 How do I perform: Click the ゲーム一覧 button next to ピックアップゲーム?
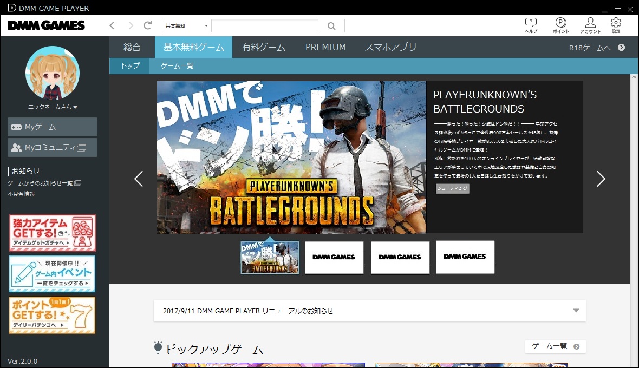555,346
